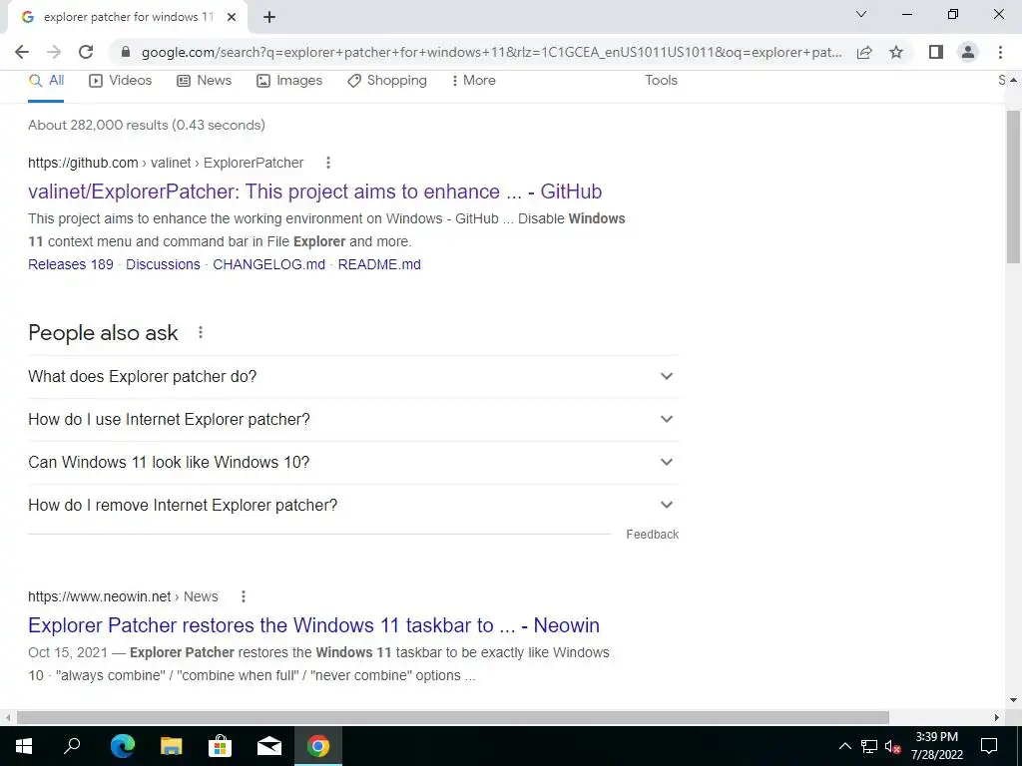Image resolution: width=1022 pixels, height=766 pixels.
Task: Open options for the github.com result
Action: pyautogui.click(x=328, y=163)
